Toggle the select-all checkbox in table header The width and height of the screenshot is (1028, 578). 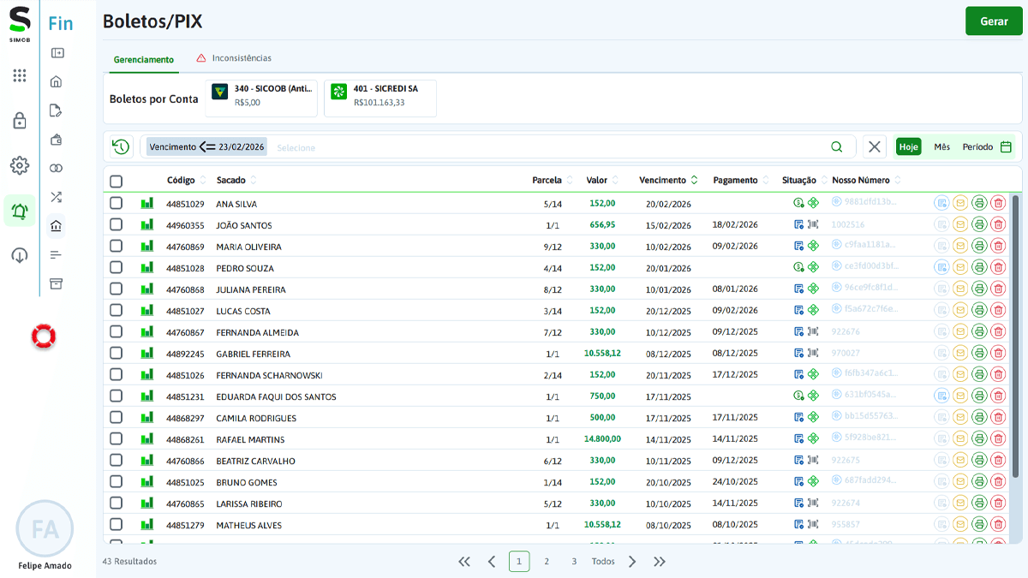point(117,181)
